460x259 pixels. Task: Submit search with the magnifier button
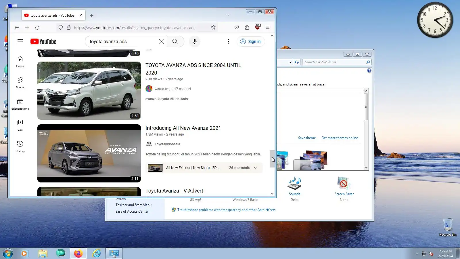(175, 41)
